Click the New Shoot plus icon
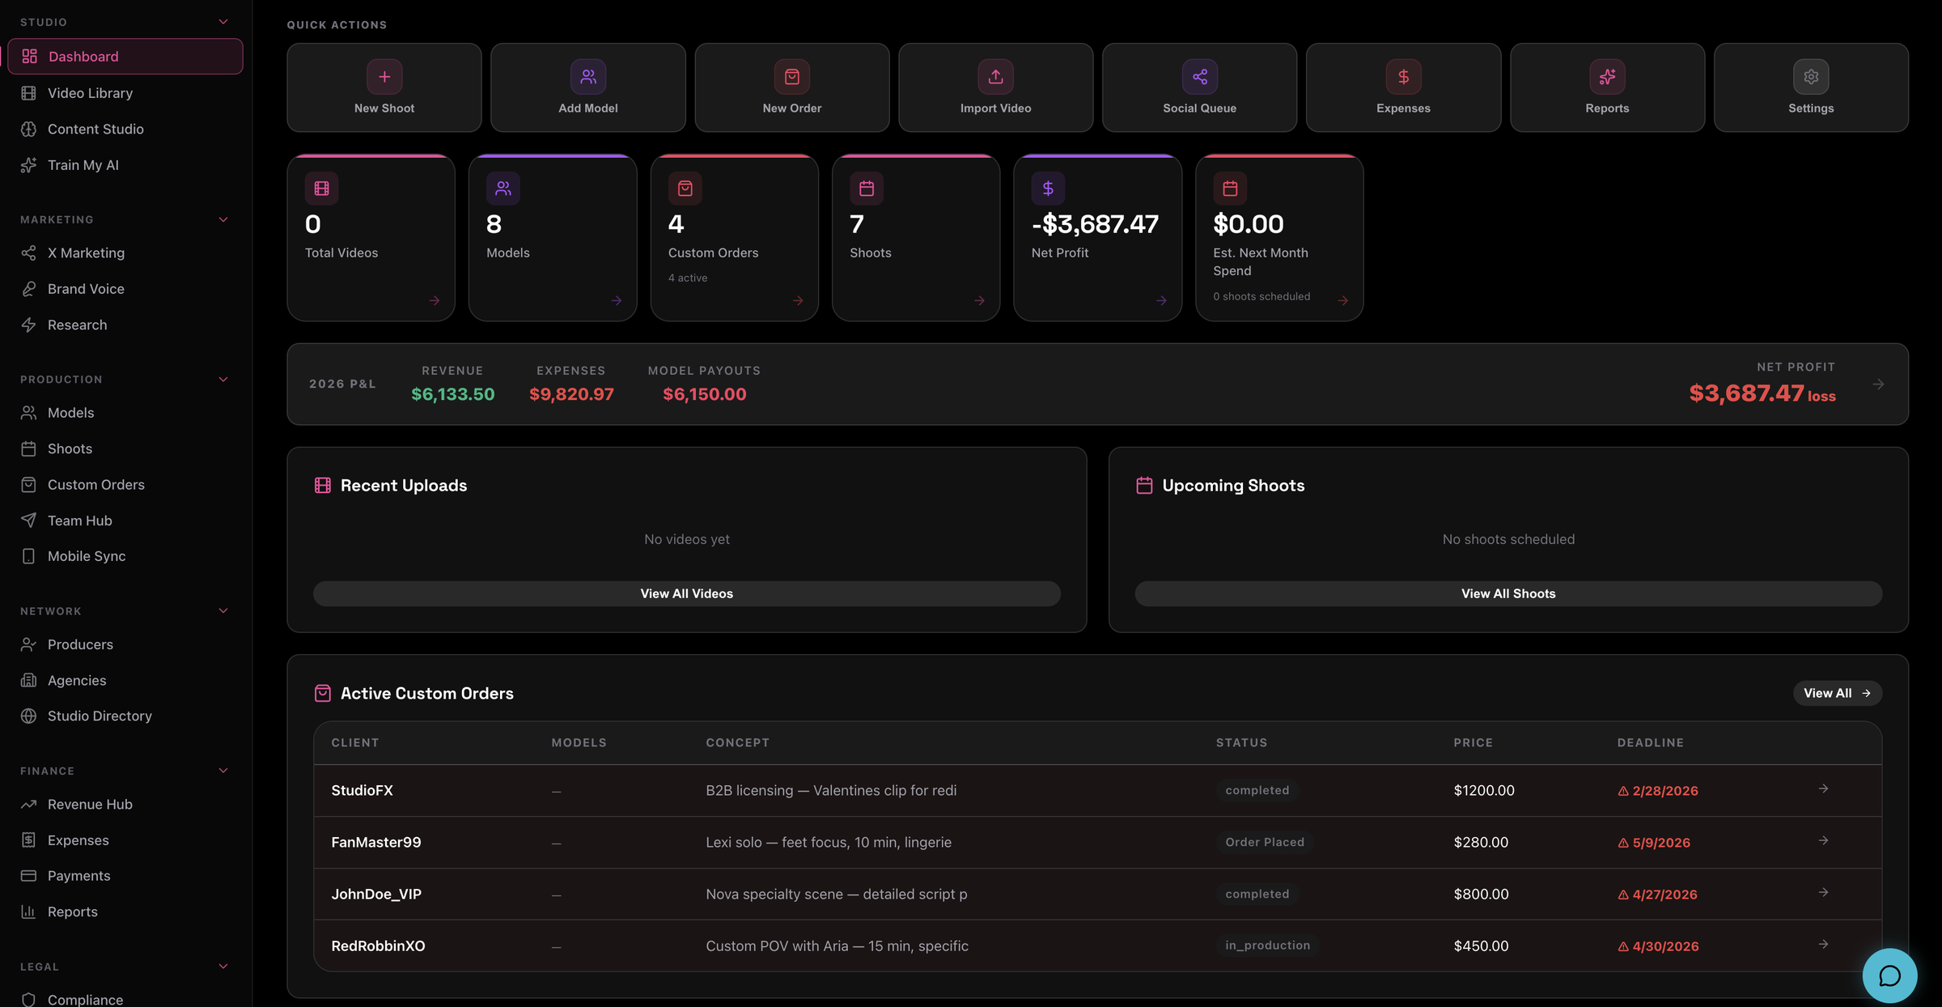This screenshot has width=1942, height=1007. 384,77
